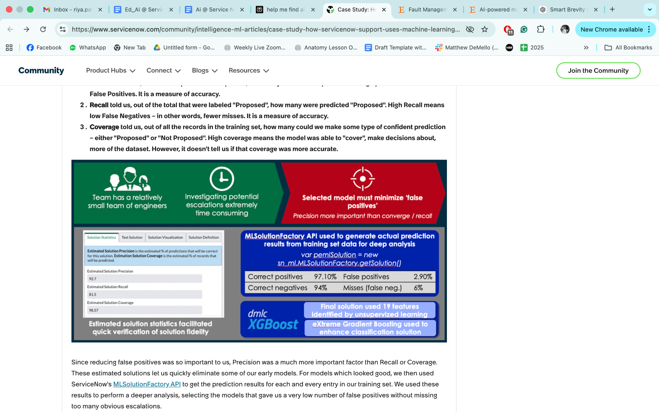
Task: Open the 2025 sheets bookmark
Action: [x=532, y=48]
